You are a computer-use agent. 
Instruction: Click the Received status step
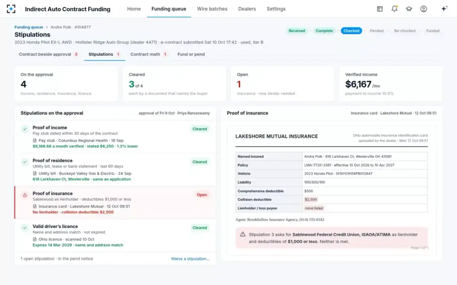pyautogui.click(x=297, y=31)
